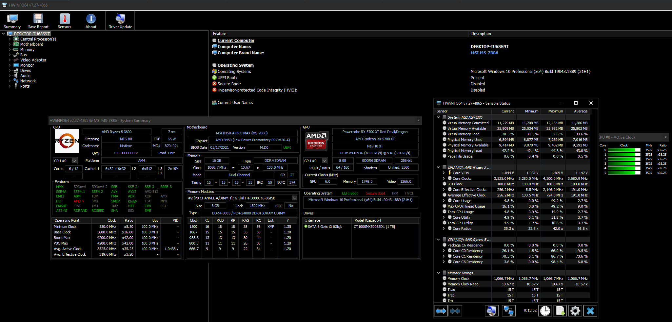Select DESKTOP-TU68S9T in the tree
Screen dimensions: 672x322
(x=32, y=34)
